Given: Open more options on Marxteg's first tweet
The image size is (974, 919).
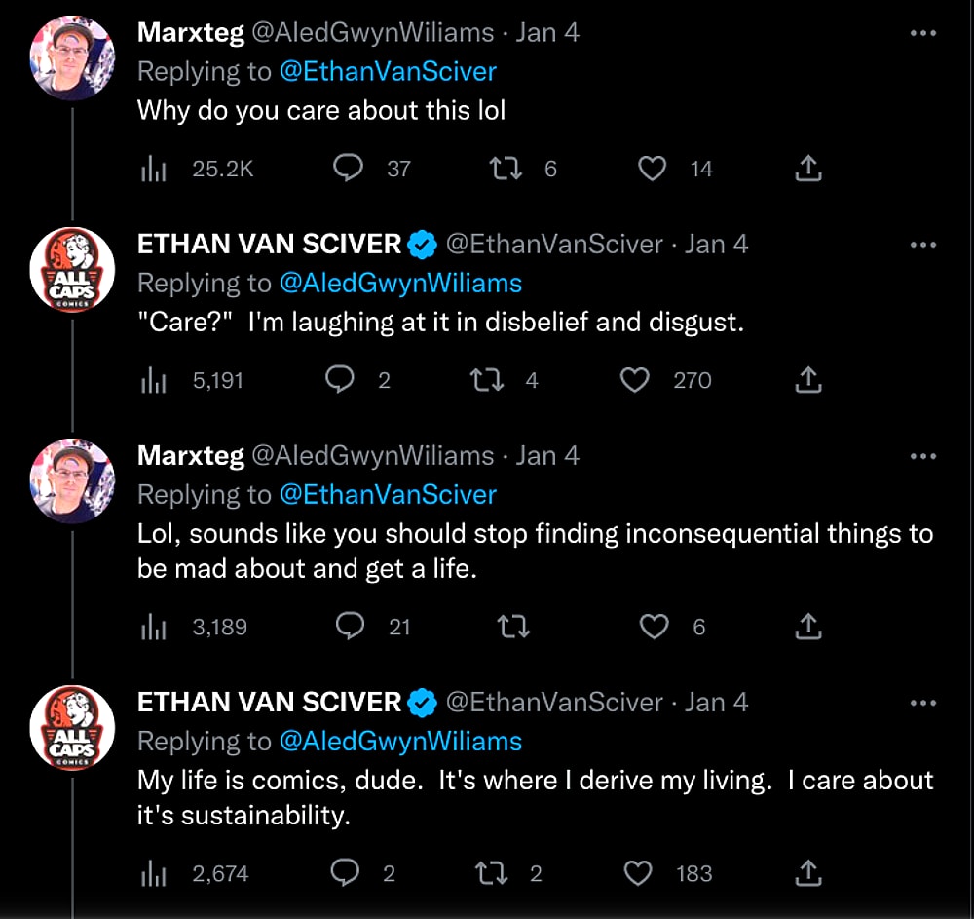Looking at the screenshot, I should coord(921,31).
